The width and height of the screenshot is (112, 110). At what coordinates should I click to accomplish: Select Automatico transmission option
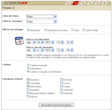(x=28, y=68)
